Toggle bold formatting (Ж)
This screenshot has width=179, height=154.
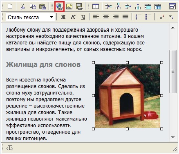63,17
